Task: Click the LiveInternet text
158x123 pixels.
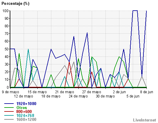Action: [x=145, y=120]
